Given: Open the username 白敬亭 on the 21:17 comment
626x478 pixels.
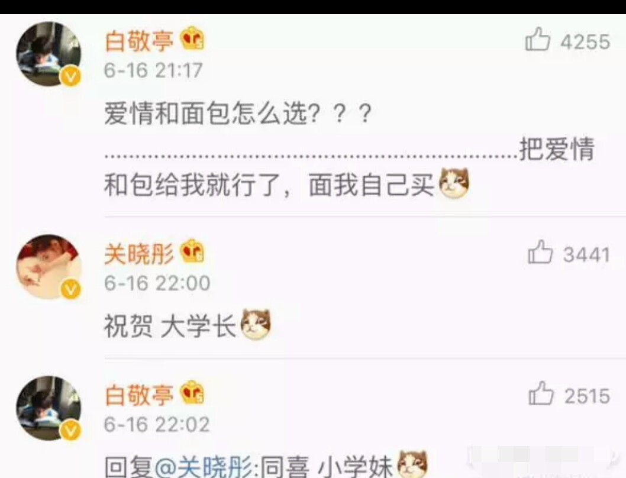Looking at the screenshot, I should 139,41.
